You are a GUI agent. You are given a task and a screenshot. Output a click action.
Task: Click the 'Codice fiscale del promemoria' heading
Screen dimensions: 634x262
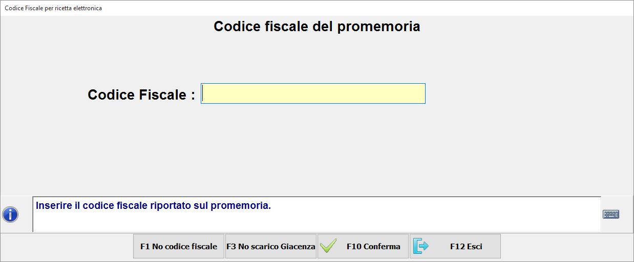click(x=316, y=27)
